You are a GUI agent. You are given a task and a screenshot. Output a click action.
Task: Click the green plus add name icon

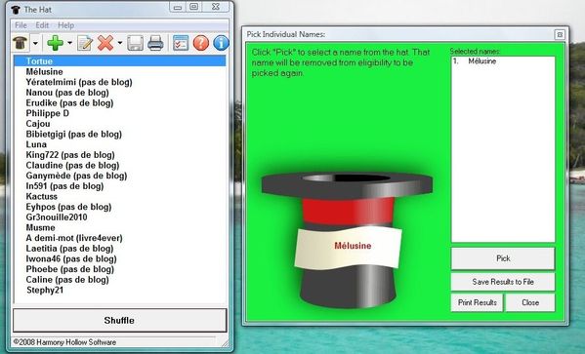pos(56,43)
